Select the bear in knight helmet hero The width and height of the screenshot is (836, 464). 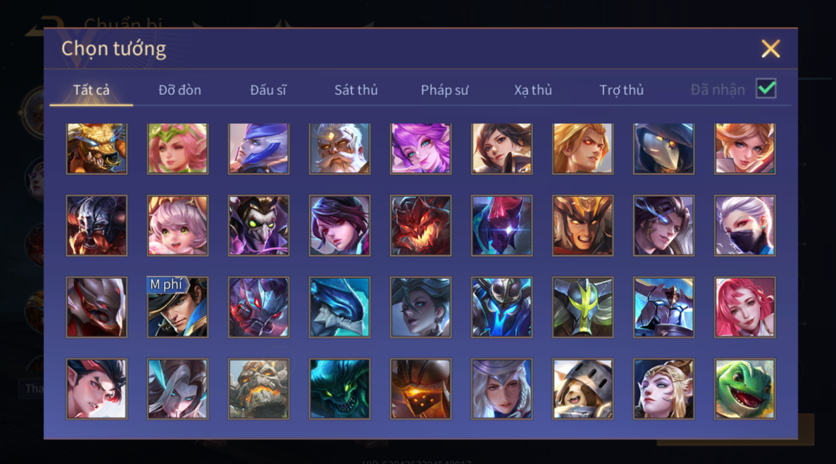tap(582, 389)
